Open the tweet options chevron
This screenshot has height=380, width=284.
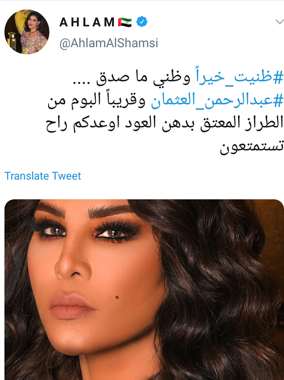[279, 22]
